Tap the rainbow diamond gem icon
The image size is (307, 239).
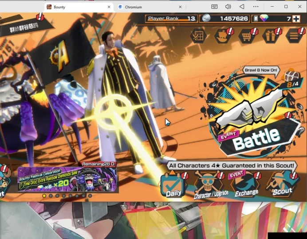[x=264, y=18]
